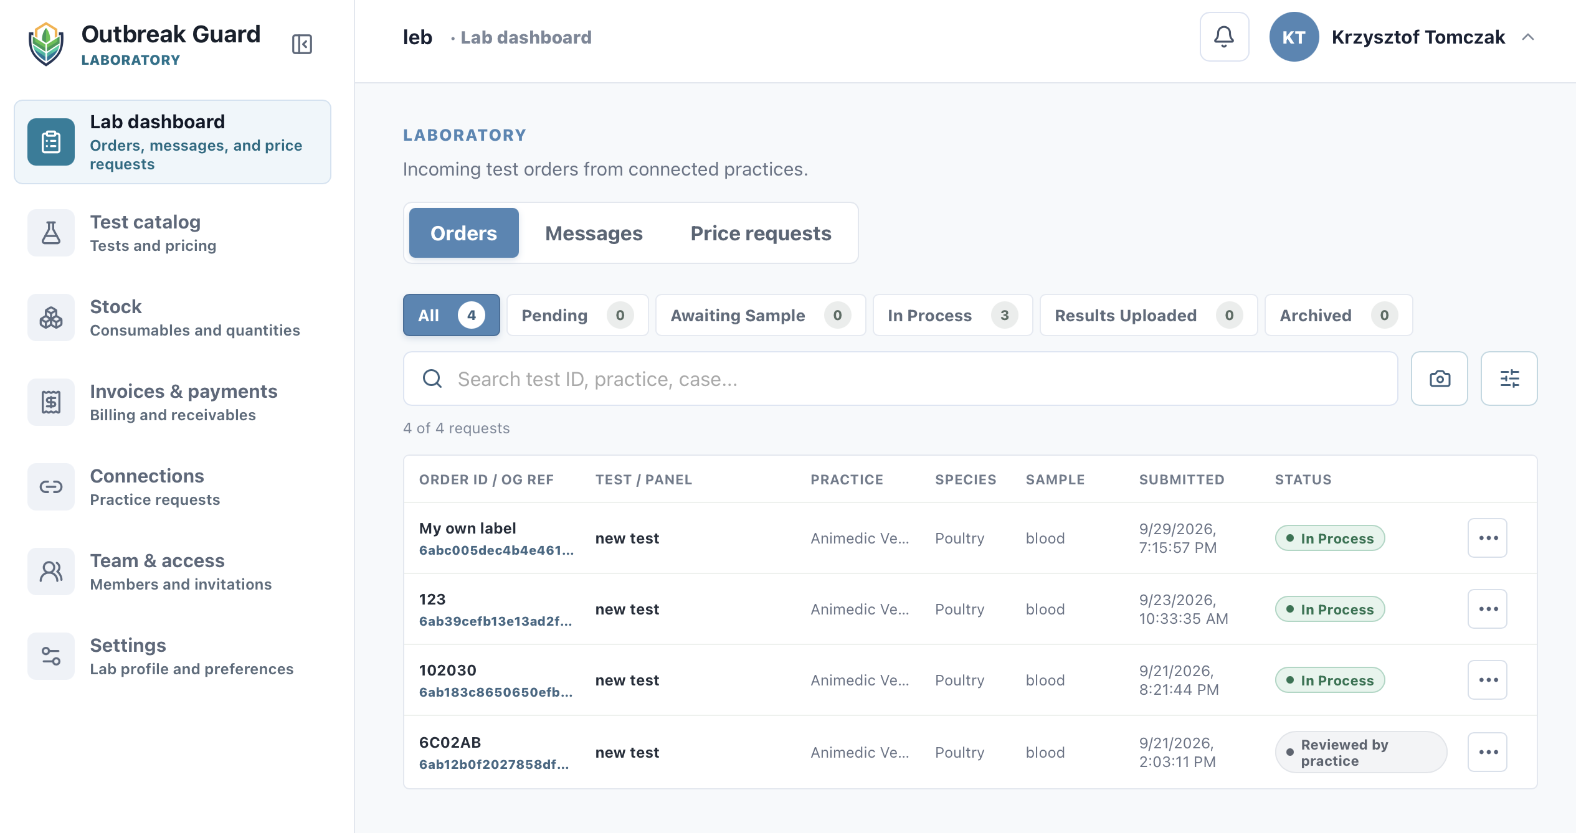Open order ref 6abc005dec4b4e461...
1576x833 pixels.
click(496, 550)
